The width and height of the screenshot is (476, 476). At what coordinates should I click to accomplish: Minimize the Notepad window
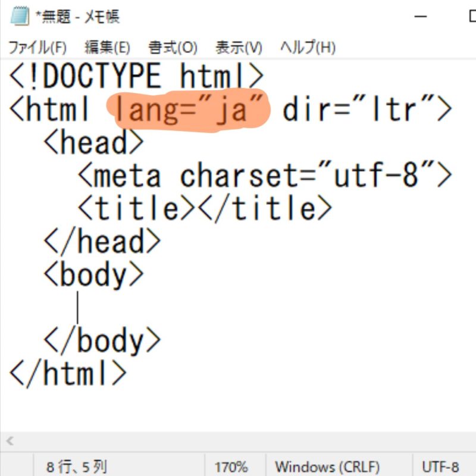click(x=421, y=17)
